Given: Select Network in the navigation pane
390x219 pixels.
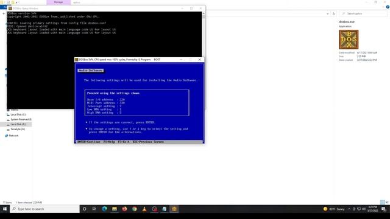Looking at the screenshot, I should coord(12,136).
